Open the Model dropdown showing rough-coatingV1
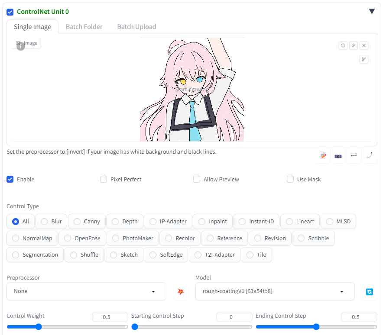The height and width of the screenshot is (335, 386). pyautogui.click(x=275, y=291)
